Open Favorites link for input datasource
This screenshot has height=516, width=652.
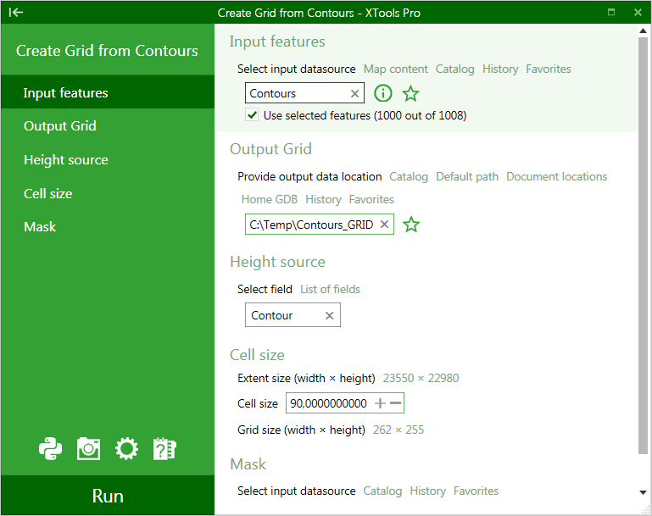click(x=549, y=69)
